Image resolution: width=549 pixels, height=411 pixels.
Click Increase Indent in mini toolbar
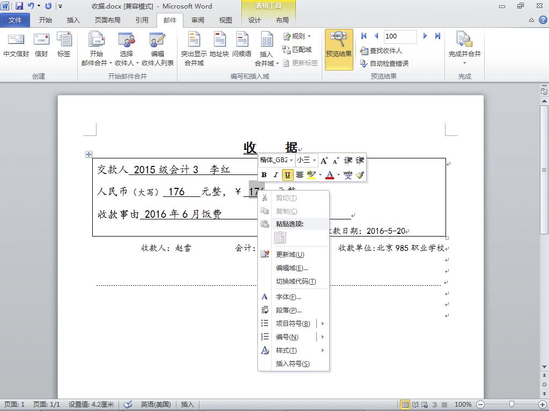tap(360, 161)
